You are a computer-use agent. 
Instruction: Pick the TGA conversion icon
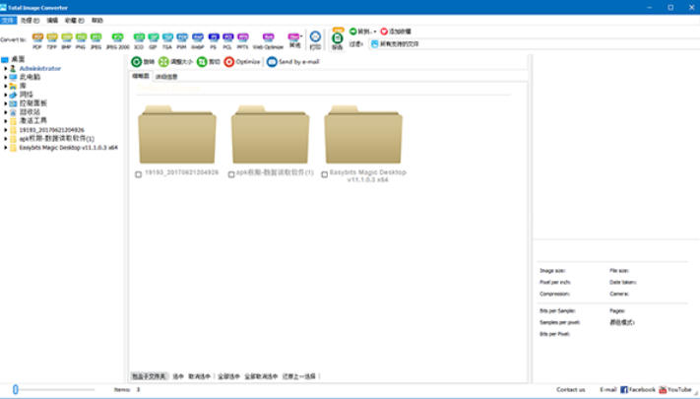[x=167, y=37]
